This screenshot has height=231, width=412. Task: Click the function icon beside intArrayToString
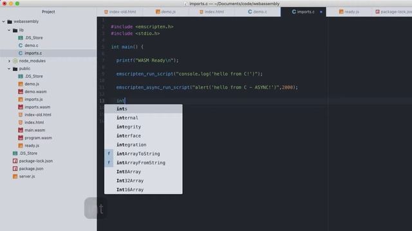tap(109, 154)
